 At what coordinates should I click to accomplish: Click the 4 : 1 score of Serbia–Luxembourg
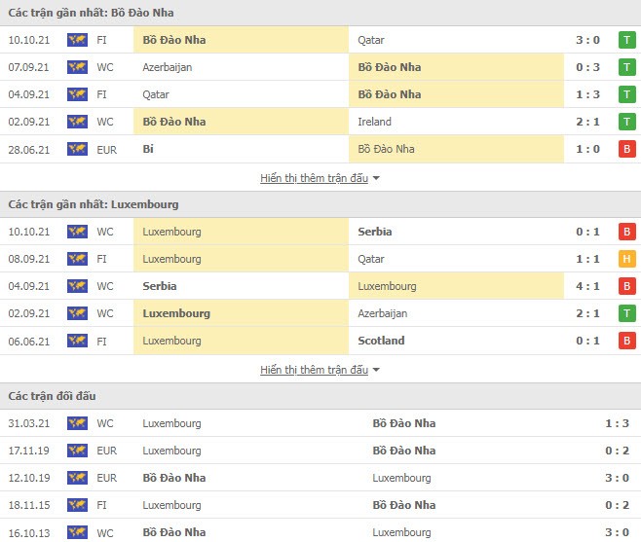click(x=587, y=286)
